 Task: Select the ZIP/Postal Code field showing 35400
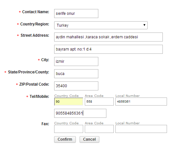[x=76, y=86]
